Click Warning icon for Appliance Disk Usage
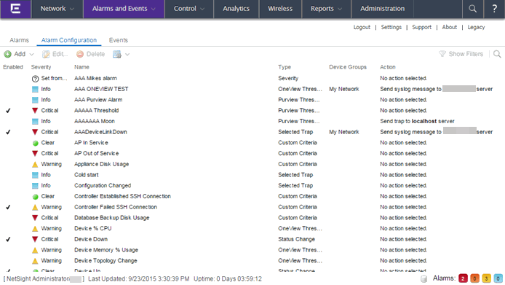 click(x=35, y=164)
